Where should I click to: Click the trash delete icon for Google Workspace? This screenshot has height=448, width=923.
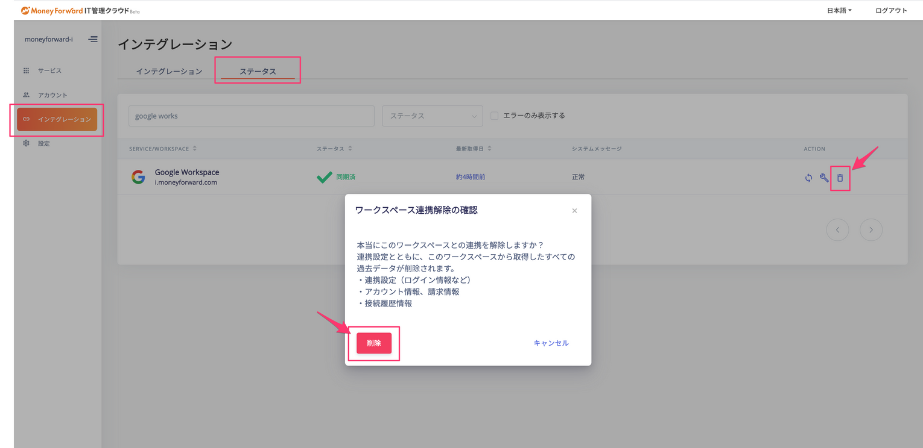pos(840,178)
